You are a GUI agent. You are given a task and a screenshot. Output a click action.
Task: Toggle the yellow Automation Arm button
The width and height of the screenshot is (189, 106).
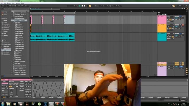tap(90, 6)
